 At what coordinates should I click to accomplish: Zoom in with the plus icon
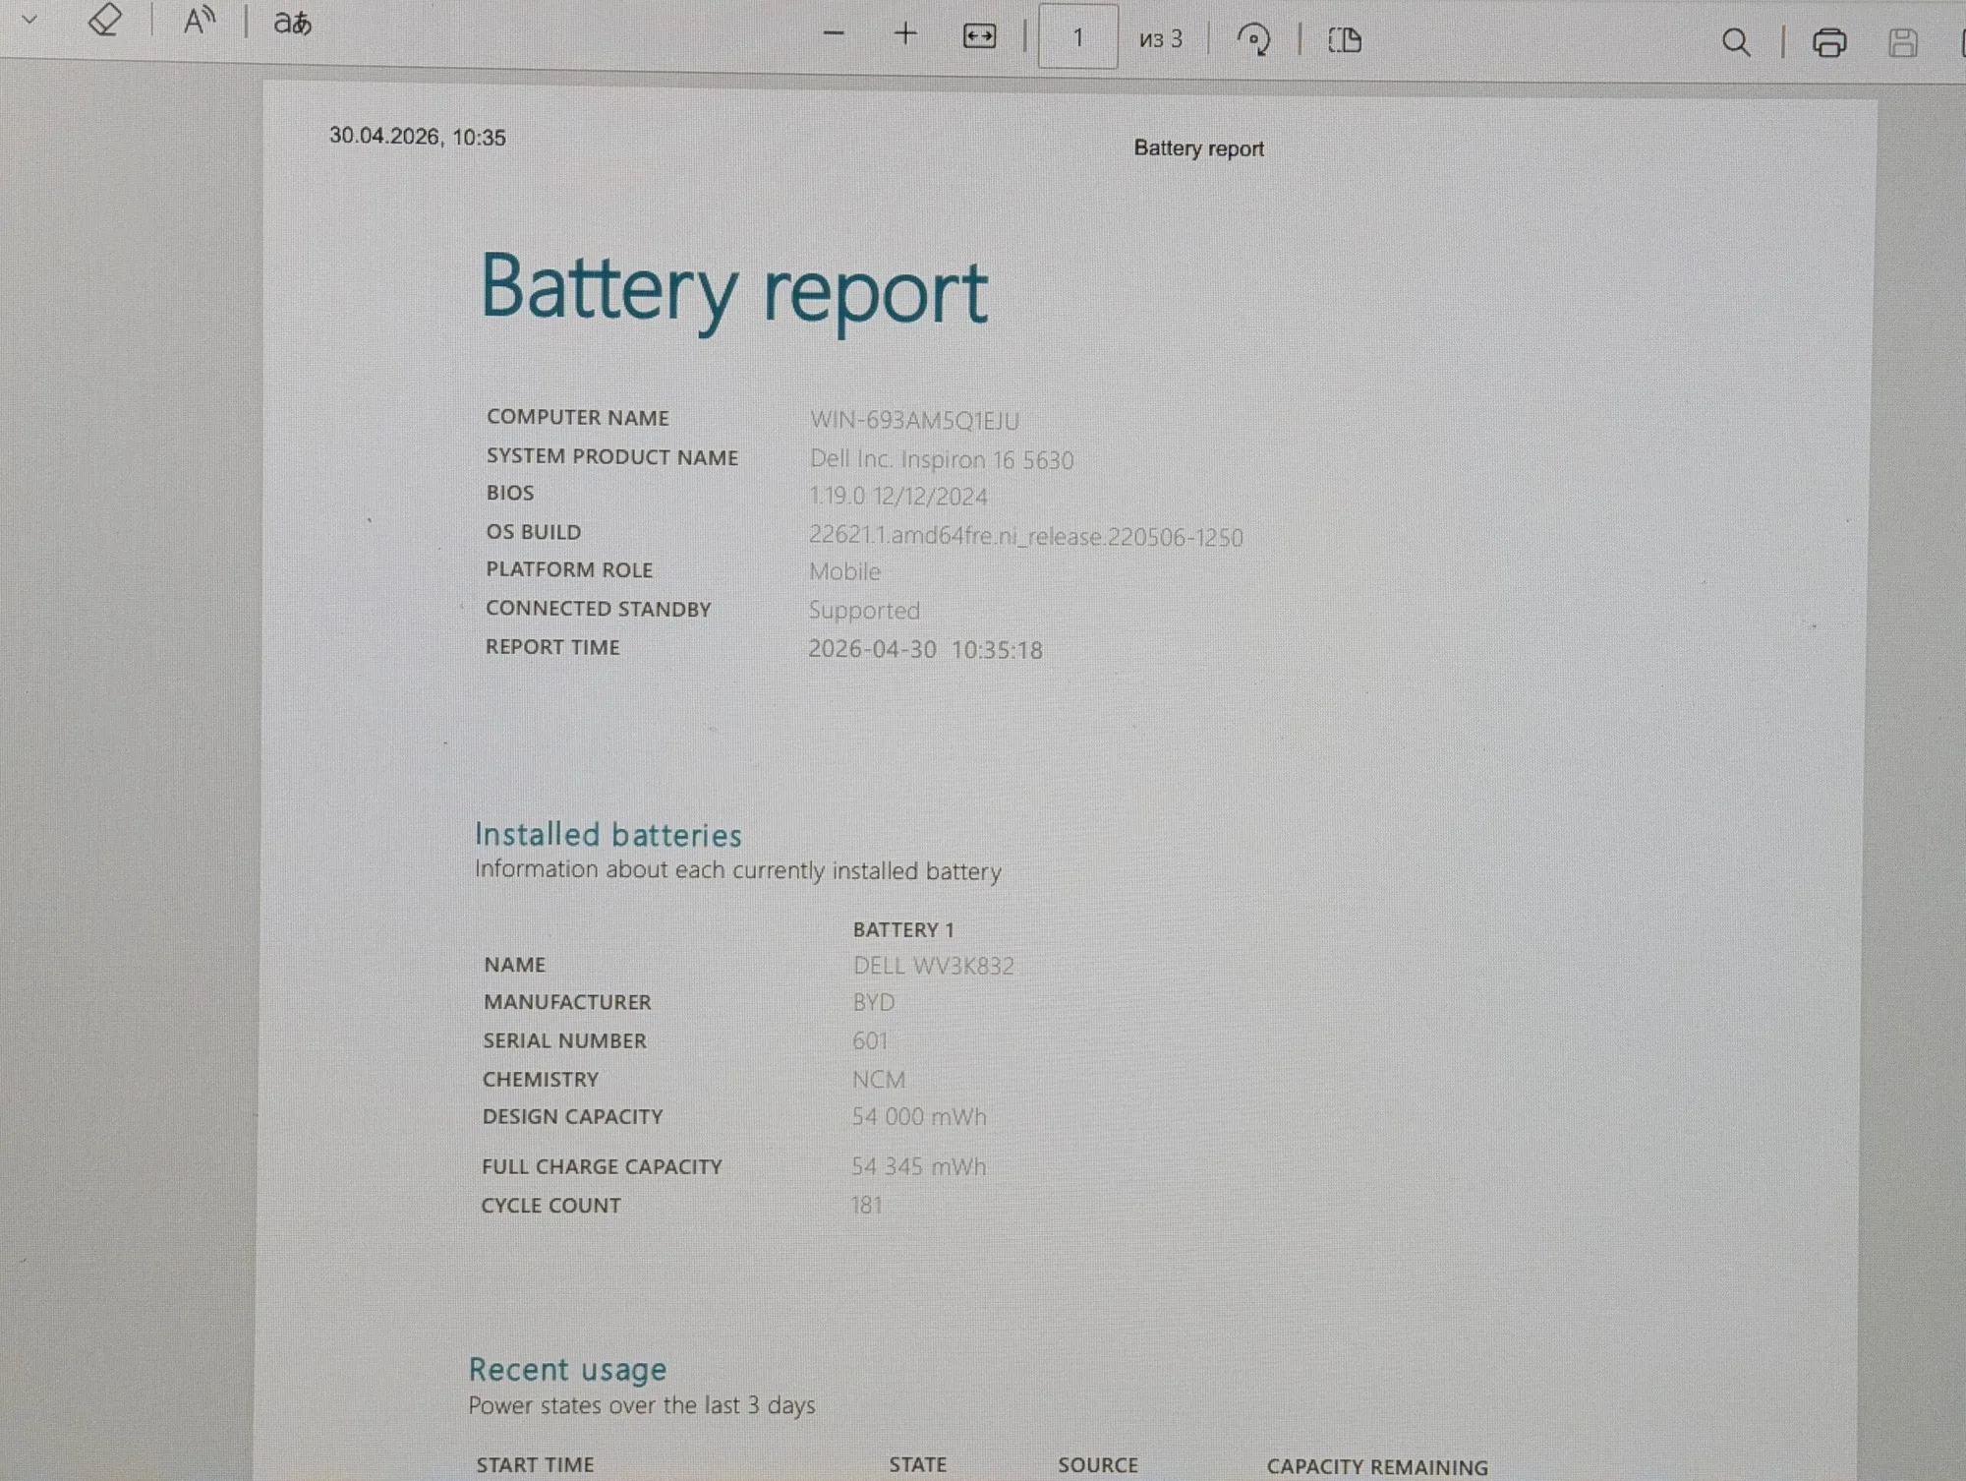click(905, 34)
